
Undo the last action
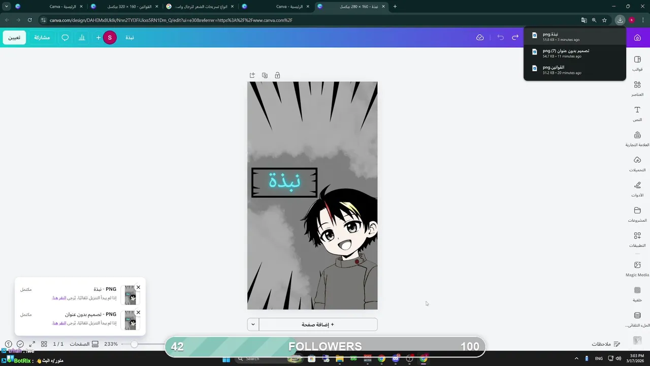[501, 38]
